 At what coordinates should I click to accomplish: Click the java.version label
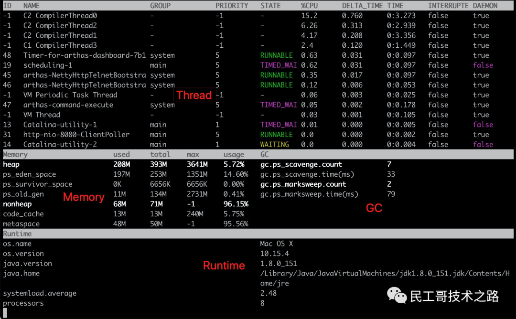click(x=28, y=264)
